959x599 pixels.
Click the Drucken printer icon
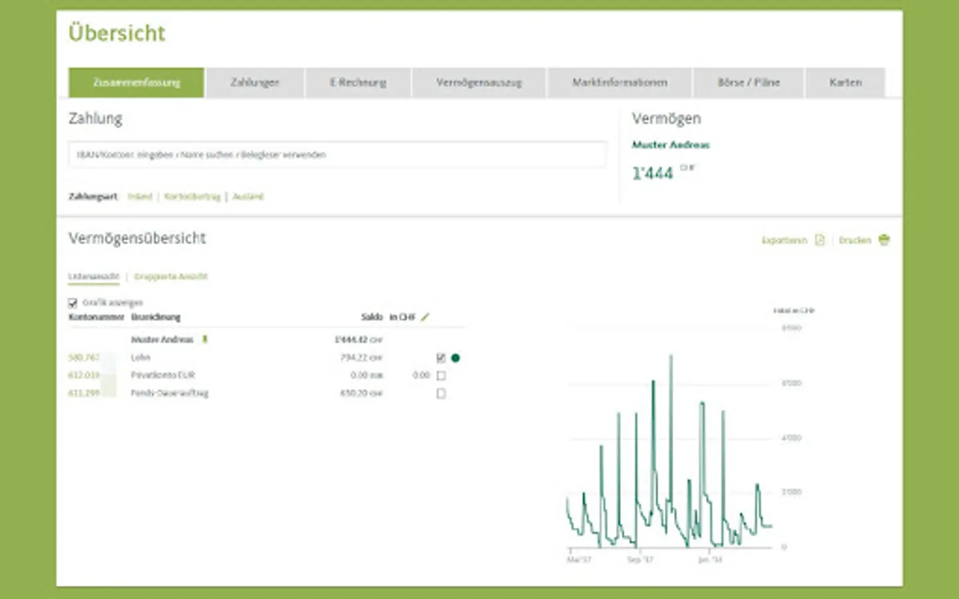[884, 240]
